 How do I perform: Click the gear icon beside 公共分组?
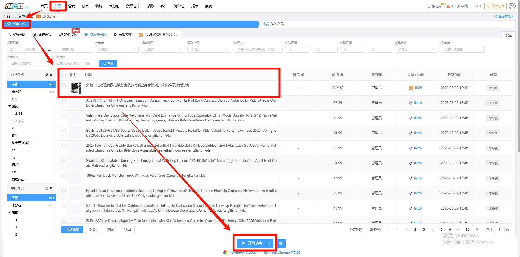pos(51,75)
